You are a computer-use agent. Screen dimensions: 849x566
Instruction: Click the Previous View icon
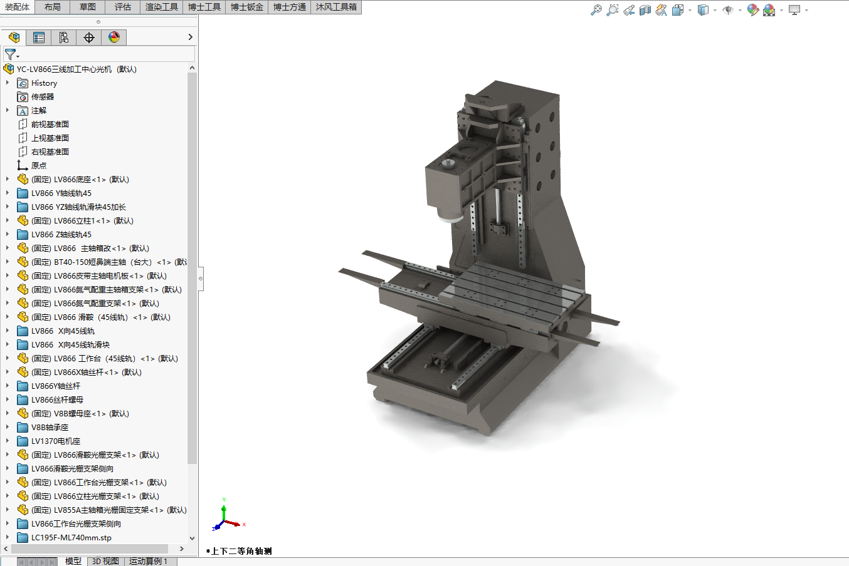(629, 10)
